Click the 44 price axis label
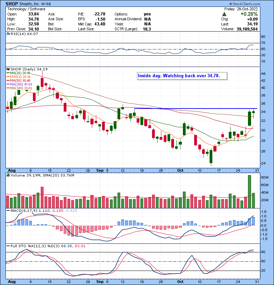 tap(263, 73)
